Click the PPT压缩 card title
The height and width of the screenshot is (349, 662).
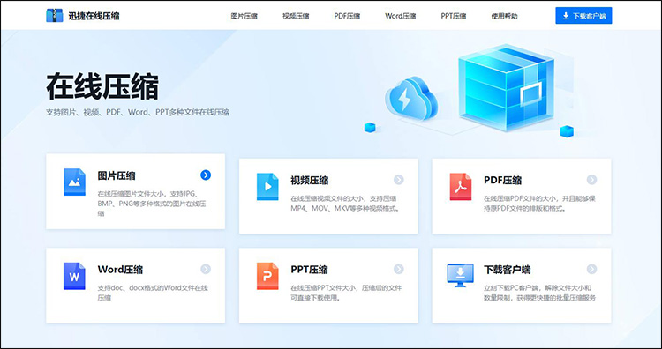point(310,270)
